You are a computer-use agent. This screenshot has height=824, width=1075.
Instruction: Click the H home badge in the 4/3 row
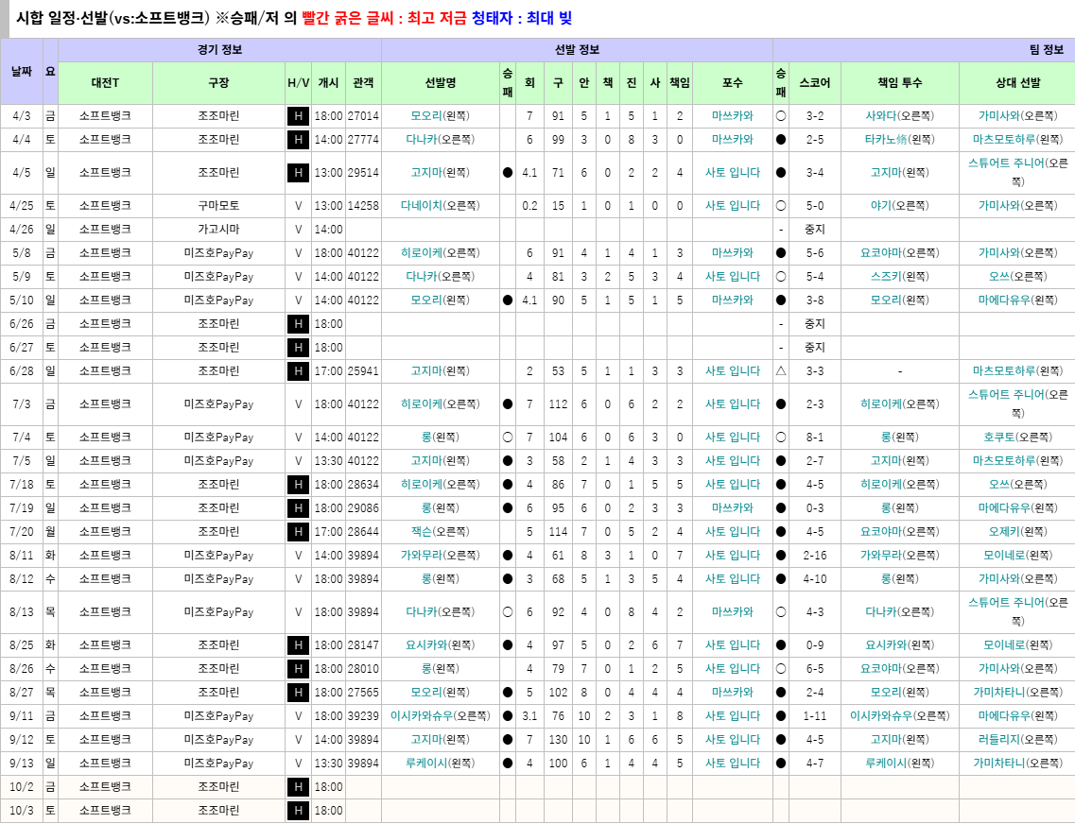pos(298,116)
